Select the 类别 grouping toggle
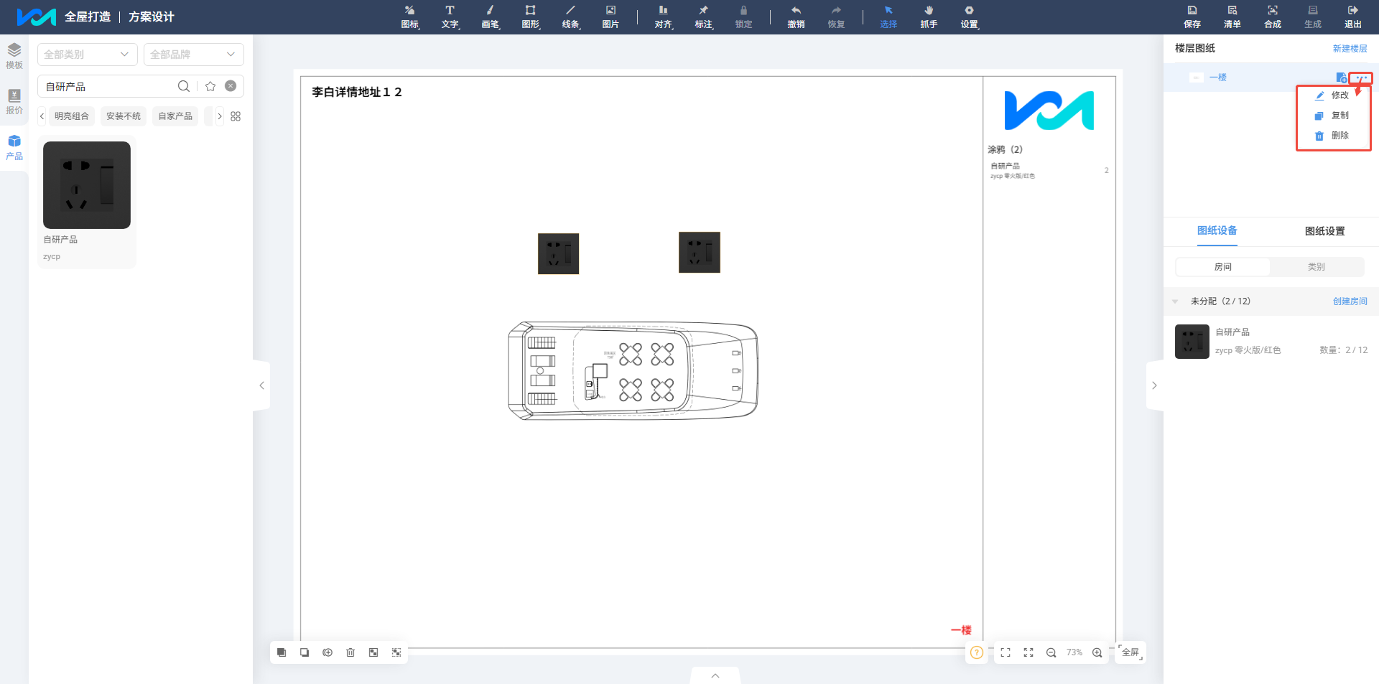1379x684 pixels. pos(1317,267)
